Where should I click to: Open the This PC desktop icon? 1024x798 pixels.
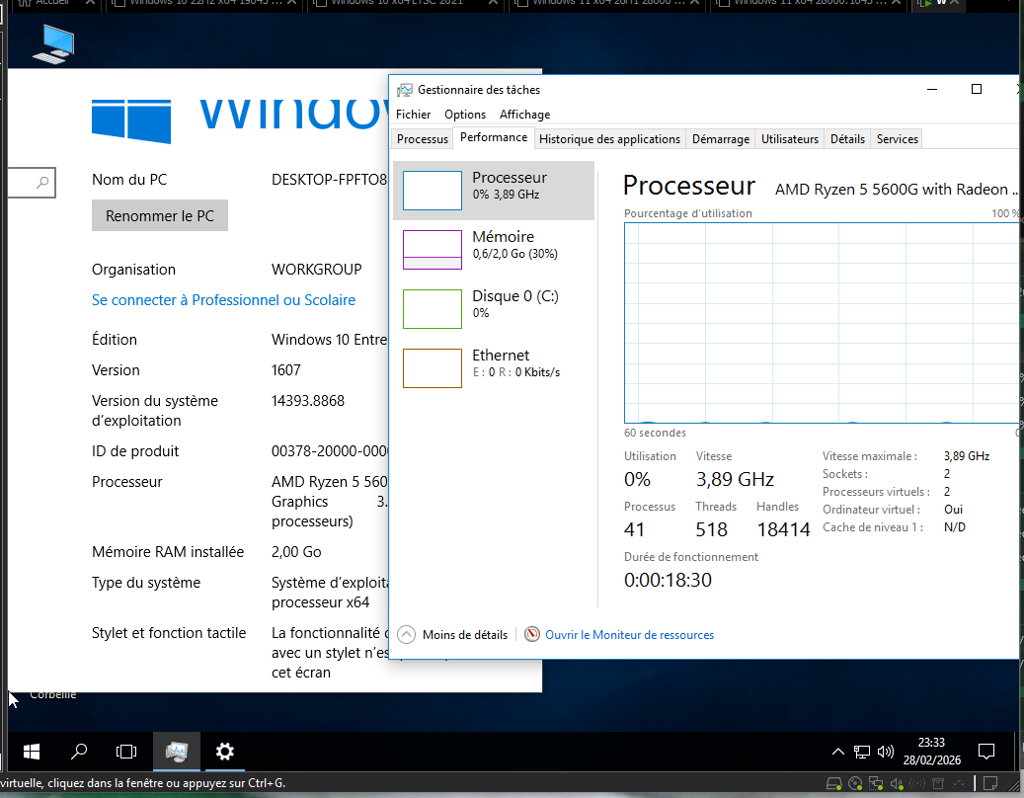(x=53, y=43)
